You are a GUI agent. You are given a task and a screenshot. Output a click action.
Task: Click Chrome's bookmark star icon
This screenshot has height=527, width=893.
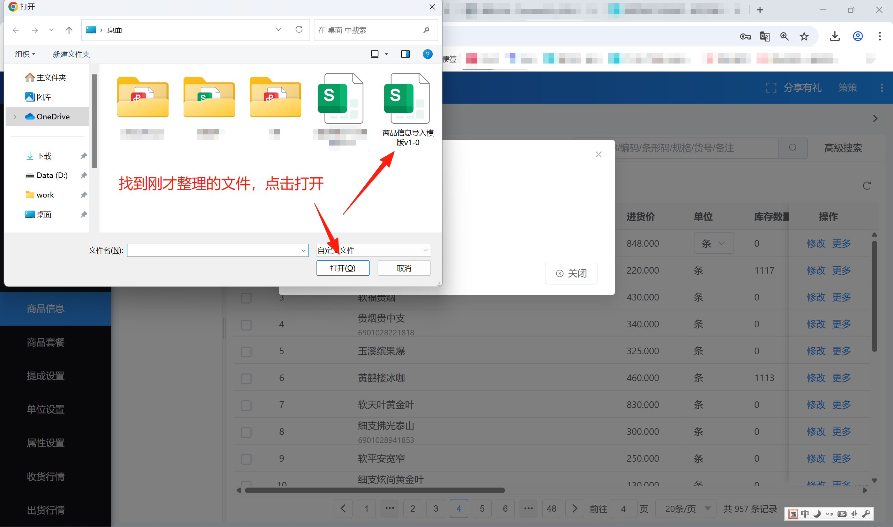(804, 36)
